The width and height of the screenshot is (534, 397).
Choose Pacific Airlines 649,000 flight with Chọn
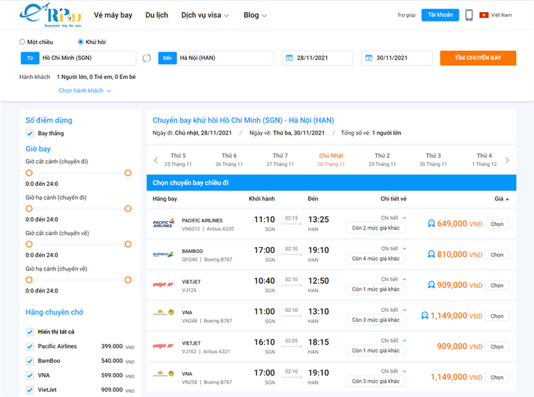(x=497, y=224)
